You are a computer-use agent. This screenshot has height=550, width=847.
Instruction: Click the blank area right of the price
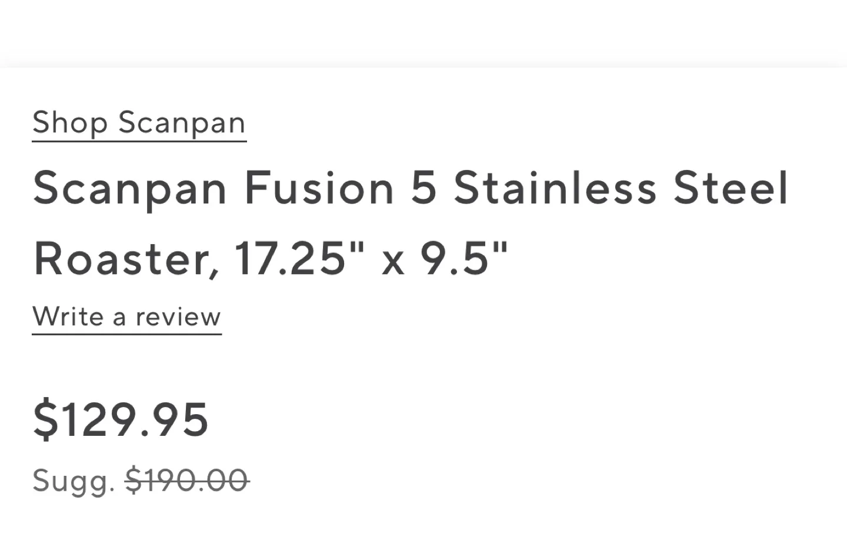(x=412, y=418)
